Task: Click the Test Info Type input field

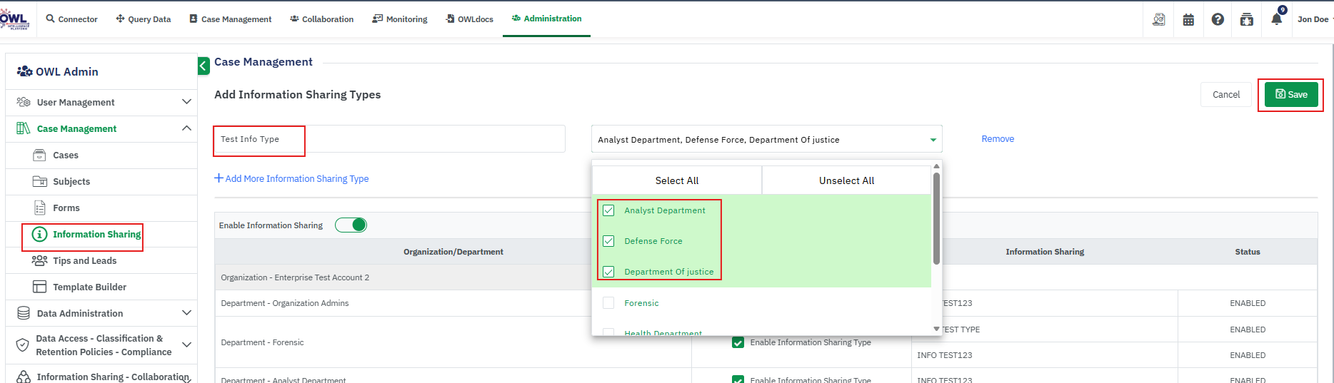Action: [x=389, y=139]
